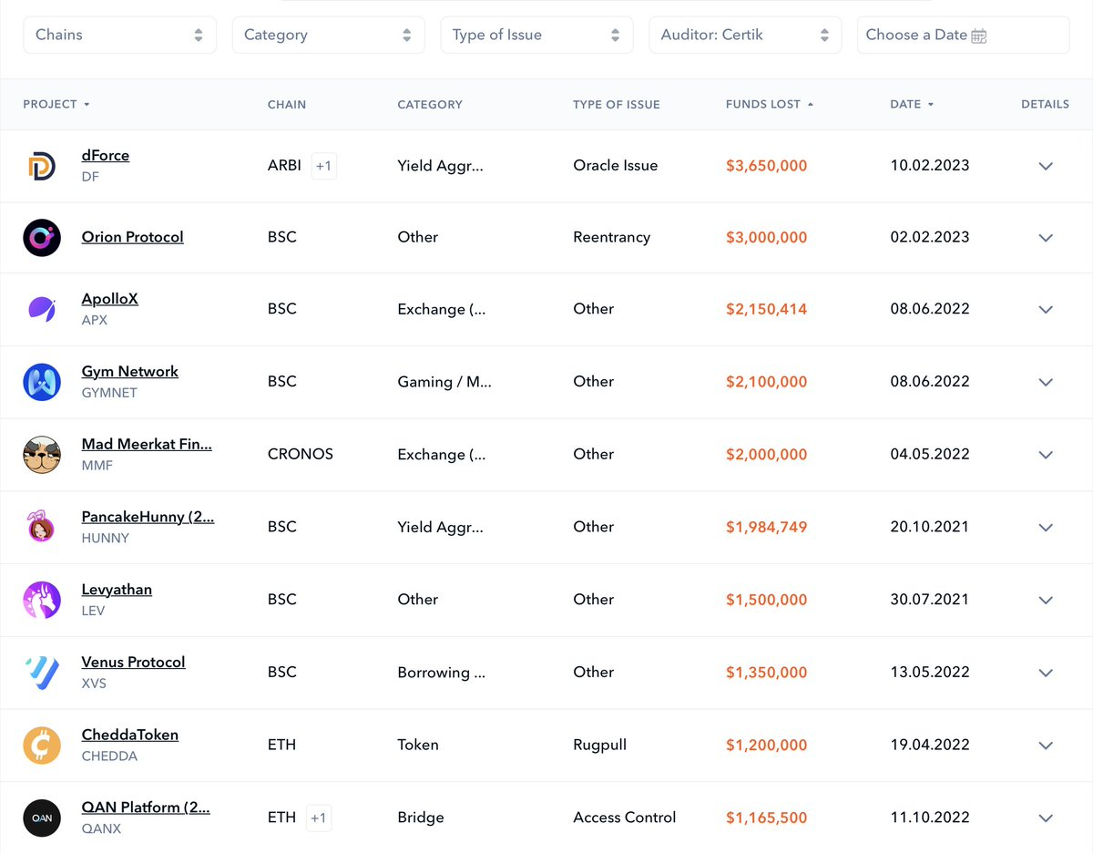The image size is (1093, 854).
Task: Click the +1 chain badge next to ARBI
Action: point(323,166)
